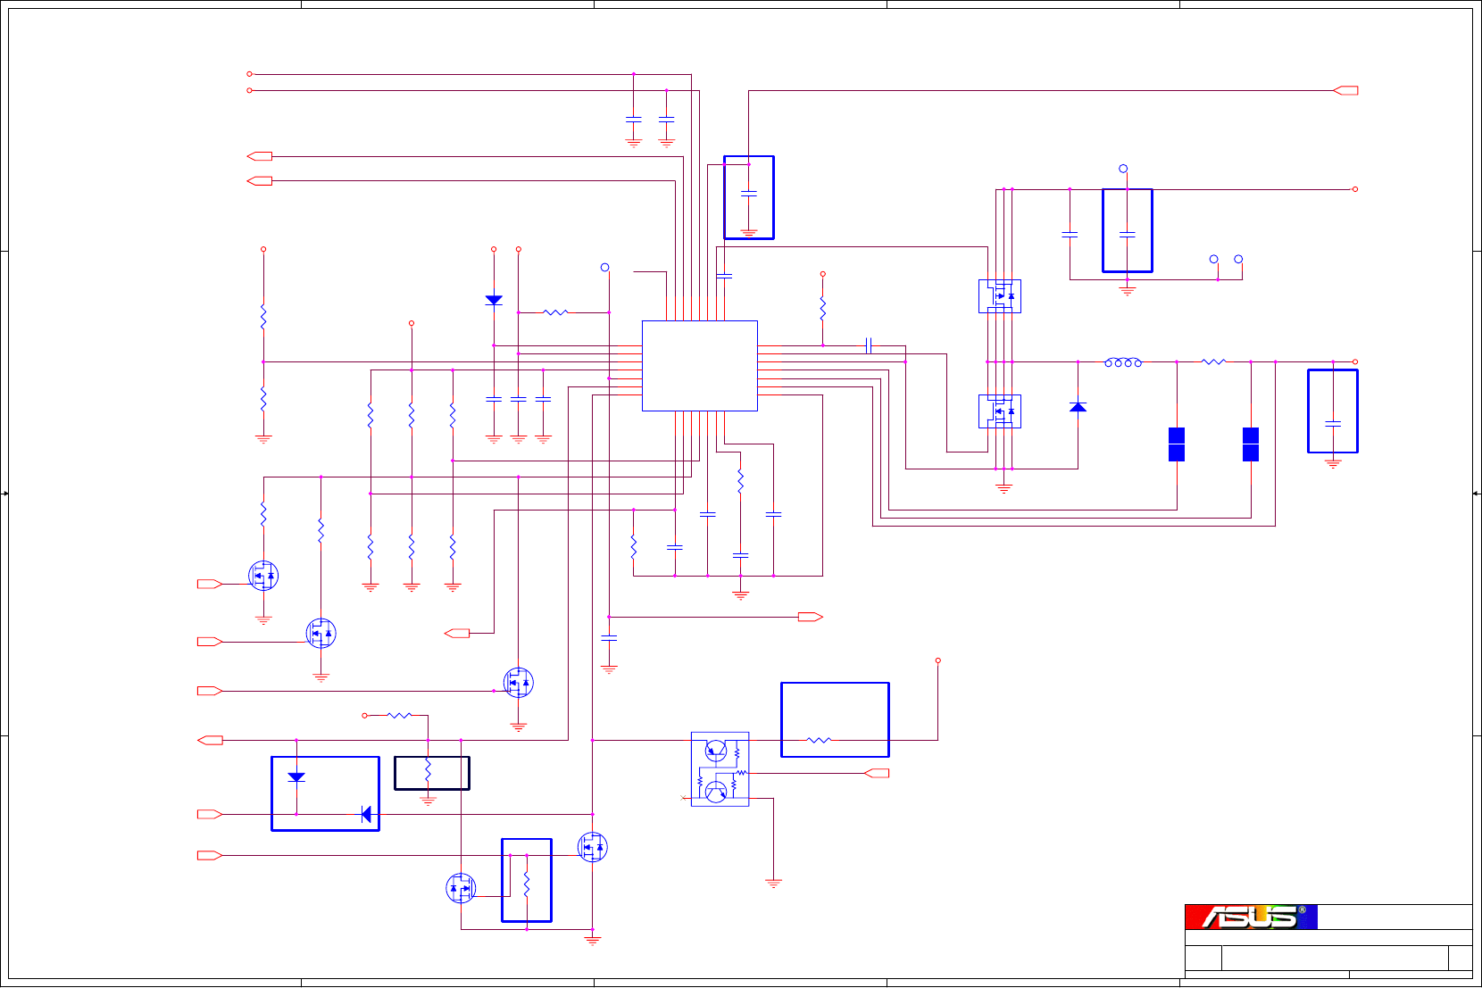Select the inductor coil symbol
The image size is (1482, 988).
tap(1123, 362)
